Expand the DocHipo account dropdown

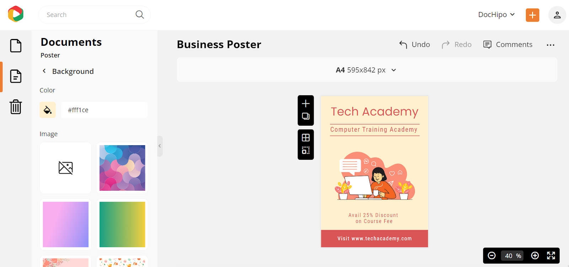tap(496, 15)
